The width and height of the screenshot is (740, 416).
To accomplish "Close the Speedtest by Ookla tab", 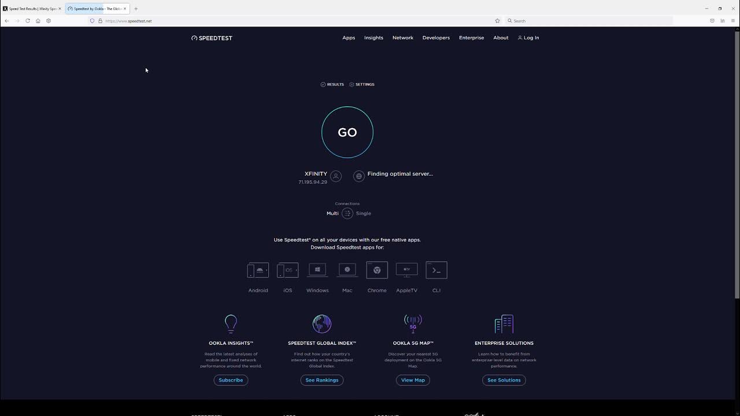I will 125,9.
